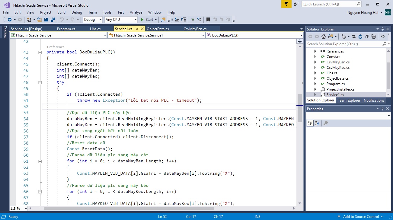Toggle Alphabetical sort in Properties panel
This screenshot has height=220, width=393.
317,123
